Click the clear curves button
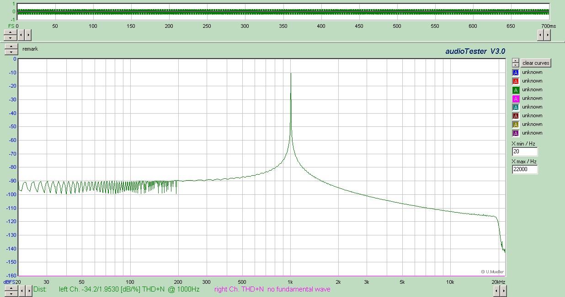The width and height of the screenshot is (565, 297). pos(536,63)
